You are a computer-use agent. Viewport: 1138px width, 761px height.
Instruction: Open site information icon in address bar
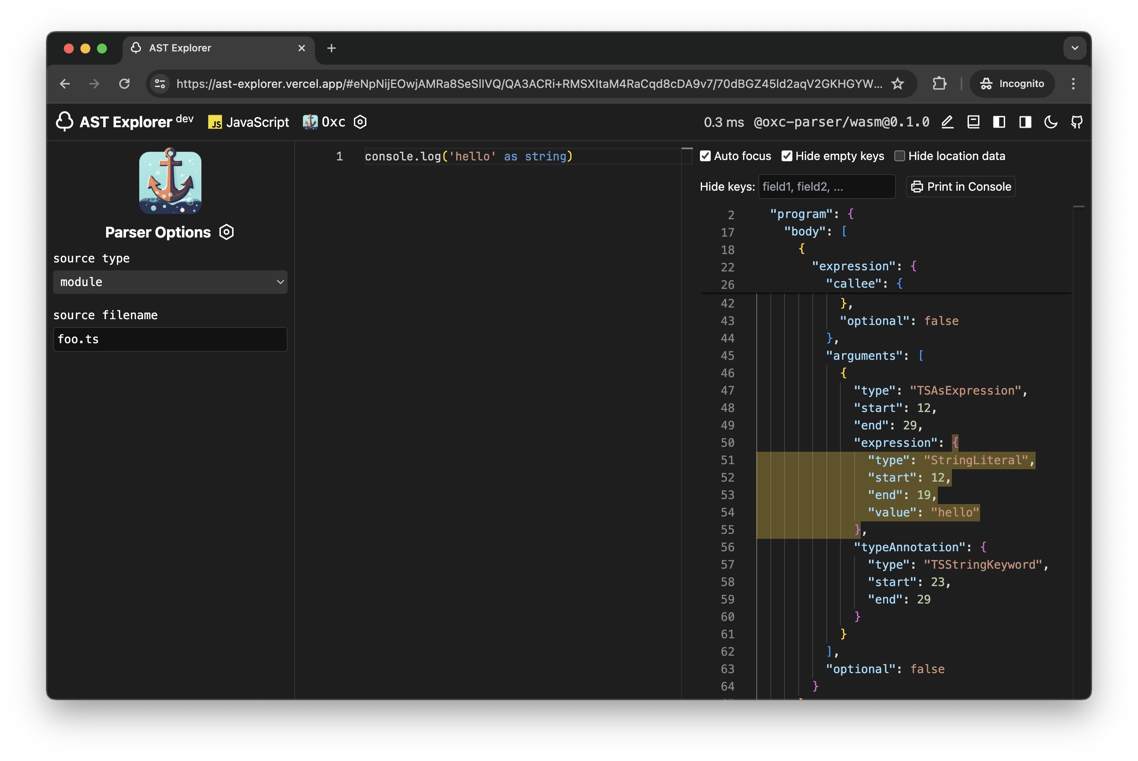pyautogui.click(x=160, y=83)
